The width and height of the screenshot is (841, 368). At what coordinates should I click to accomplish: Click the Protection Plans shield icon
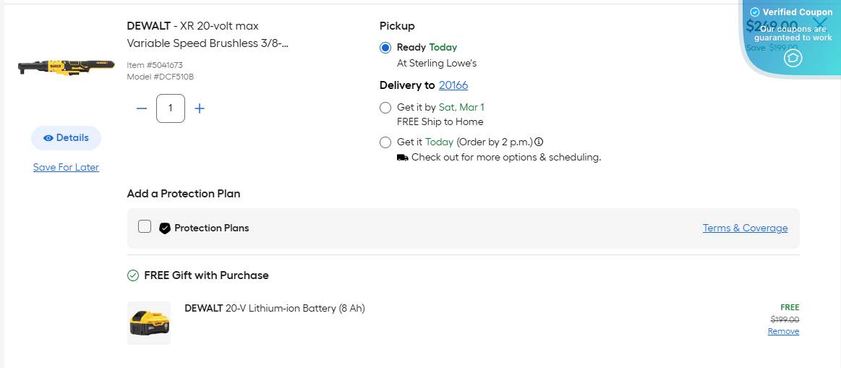(165, 228)
